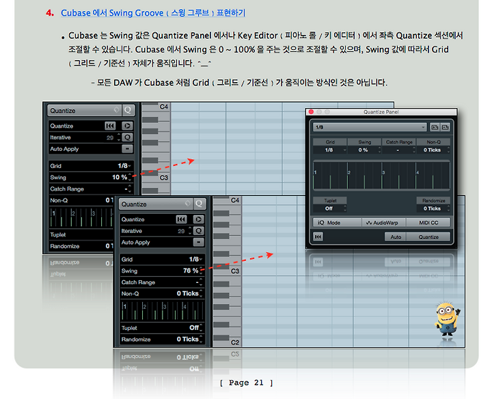Screen dimensions: 492x399
Task: Toggle iQ Mode in Quantize Panel window
Action: click(x=337, y=223)
